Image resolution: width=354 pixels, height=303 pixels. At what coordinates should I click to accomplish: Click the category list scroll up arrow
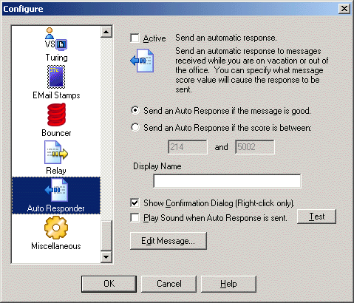click(x=106, y=32)
